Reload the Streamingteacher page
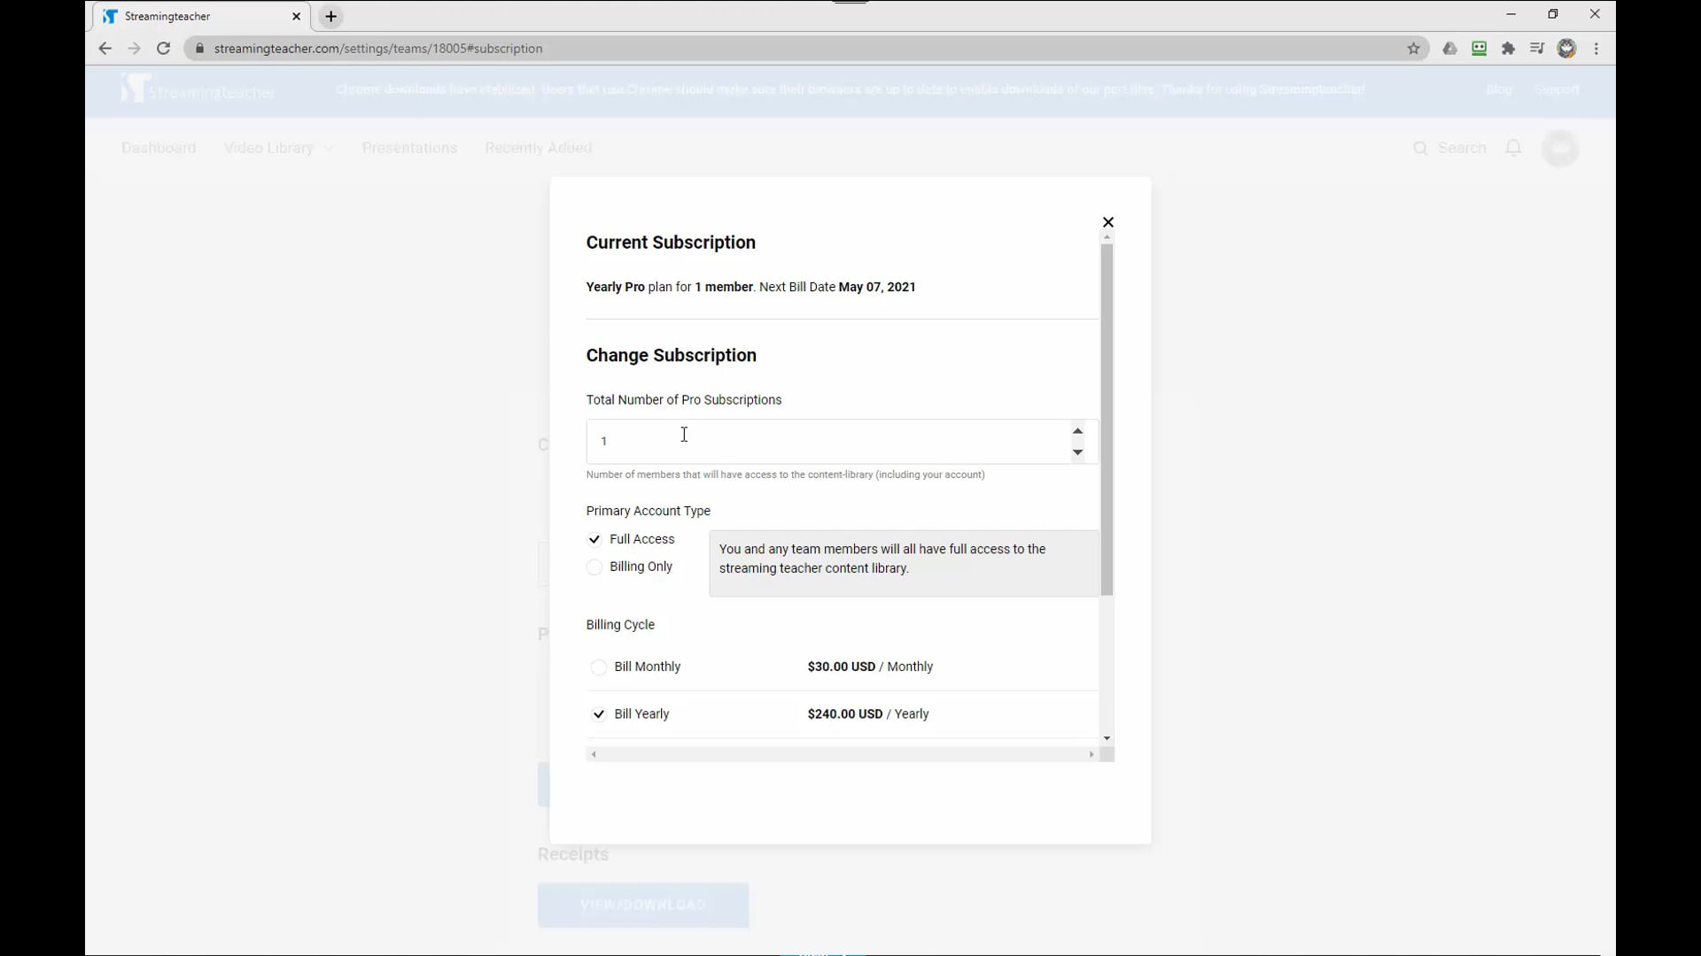Image resolution: width=1701 pixels, height=956 pixels. click(x=163, y=49)
